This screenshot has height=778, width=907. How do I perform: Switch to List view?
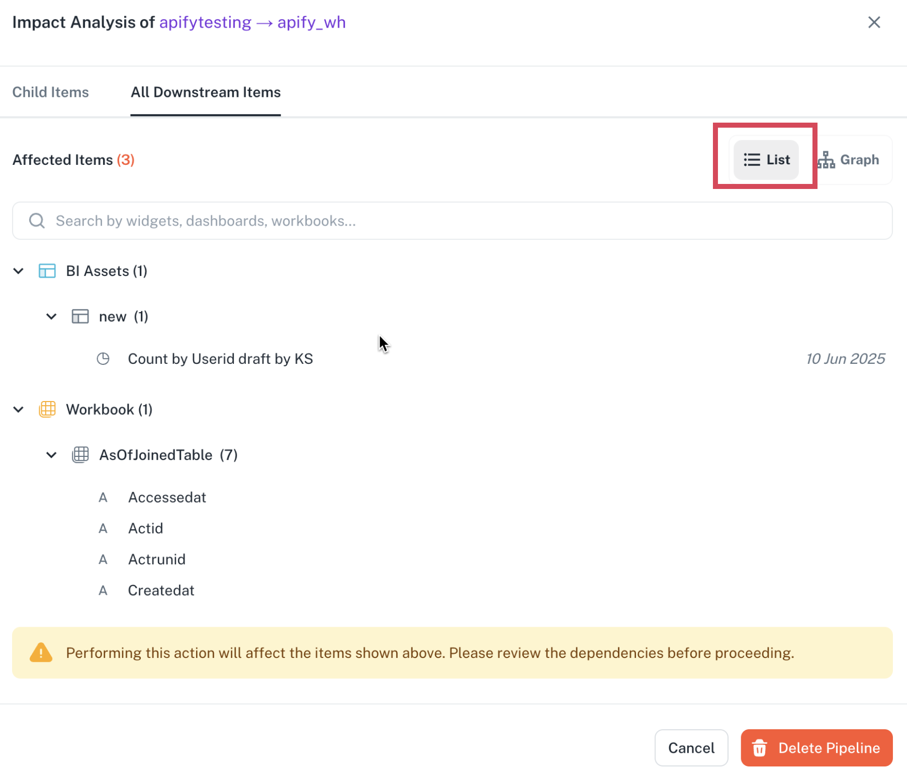pyautogui.click(x=766, y=160)
